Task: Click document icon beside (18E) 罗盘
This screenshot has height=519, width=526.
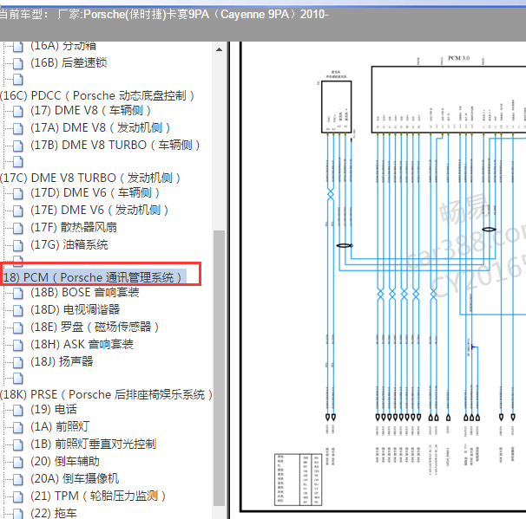Action: pos(17,328)
